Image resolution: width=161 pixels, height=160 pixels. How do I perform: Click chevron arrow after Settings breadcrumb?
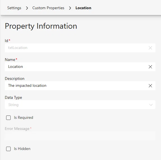pyautogui.click(x=27, y=8)
